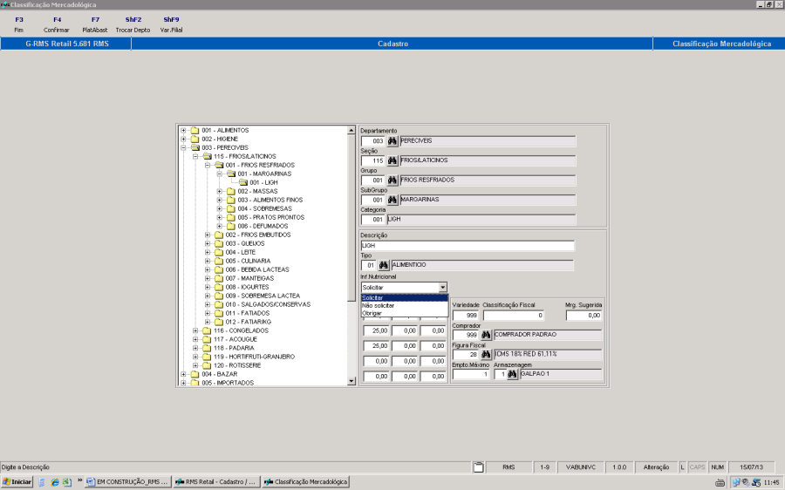This screenshot has width=785, height=490.
Task: Select 119 - HORTIFRUTI-GRANJEIRO tree item
Action: [254, 357]
